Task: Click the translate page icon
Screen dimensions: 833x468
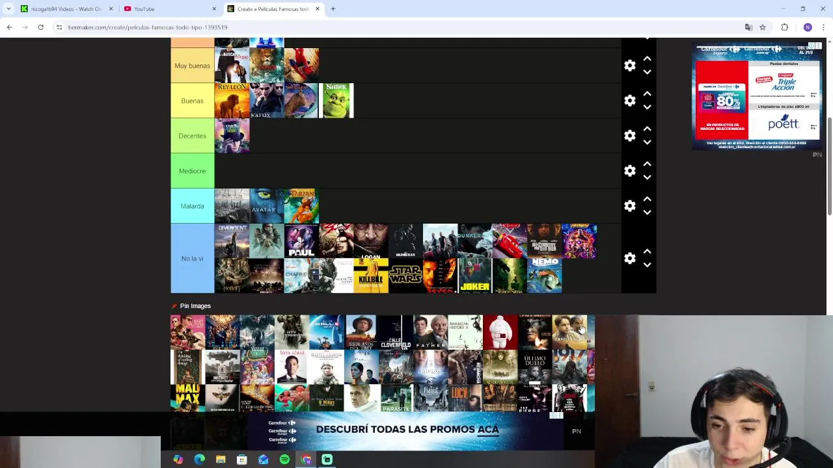Action: coord(748,27)
